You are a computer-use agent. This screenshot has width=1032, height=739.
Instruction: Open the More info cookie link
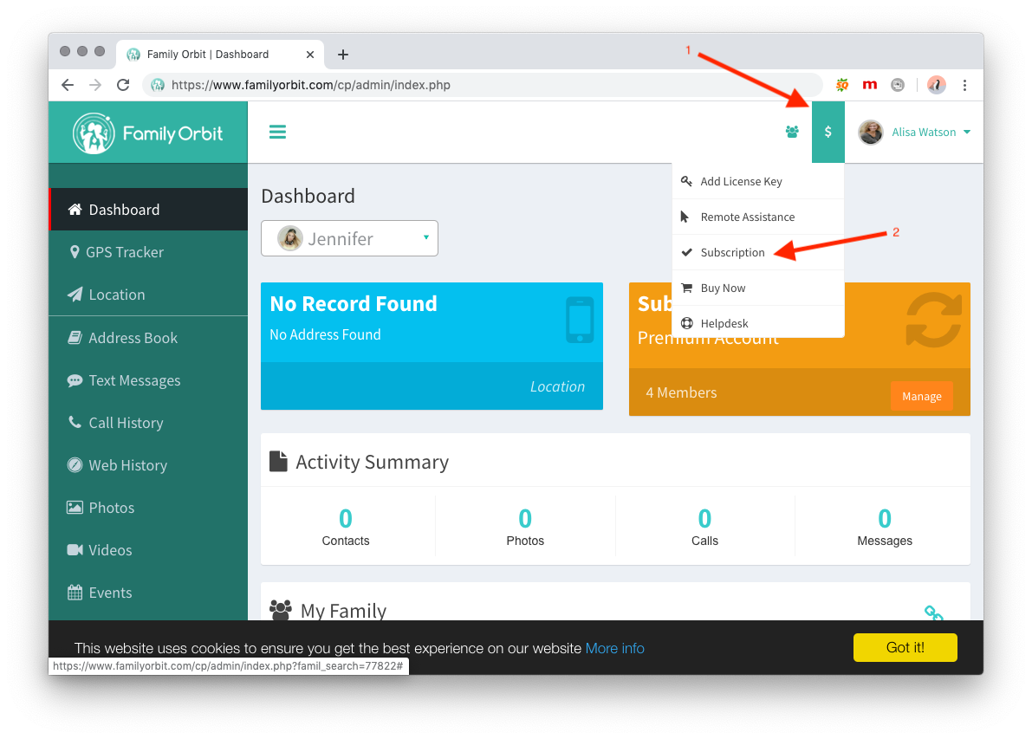[614, 649]
